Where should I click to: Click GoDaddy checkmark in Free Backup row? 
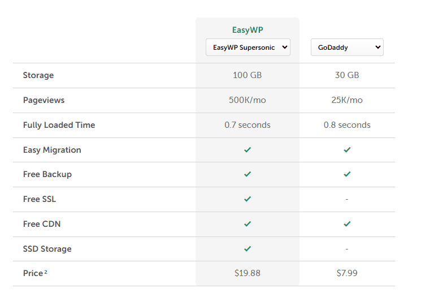347,174
